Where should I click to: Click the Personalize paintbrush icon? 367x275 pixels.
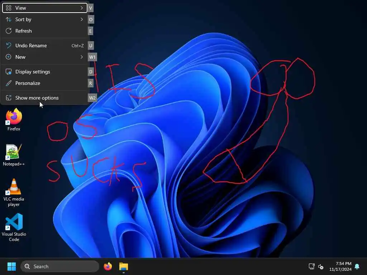(x=9, y=83)
